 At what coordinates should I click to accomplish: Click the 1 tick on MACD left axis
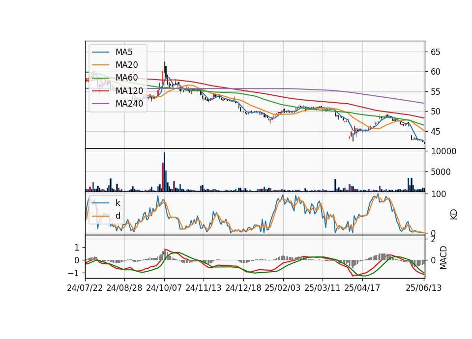point(77,248)
